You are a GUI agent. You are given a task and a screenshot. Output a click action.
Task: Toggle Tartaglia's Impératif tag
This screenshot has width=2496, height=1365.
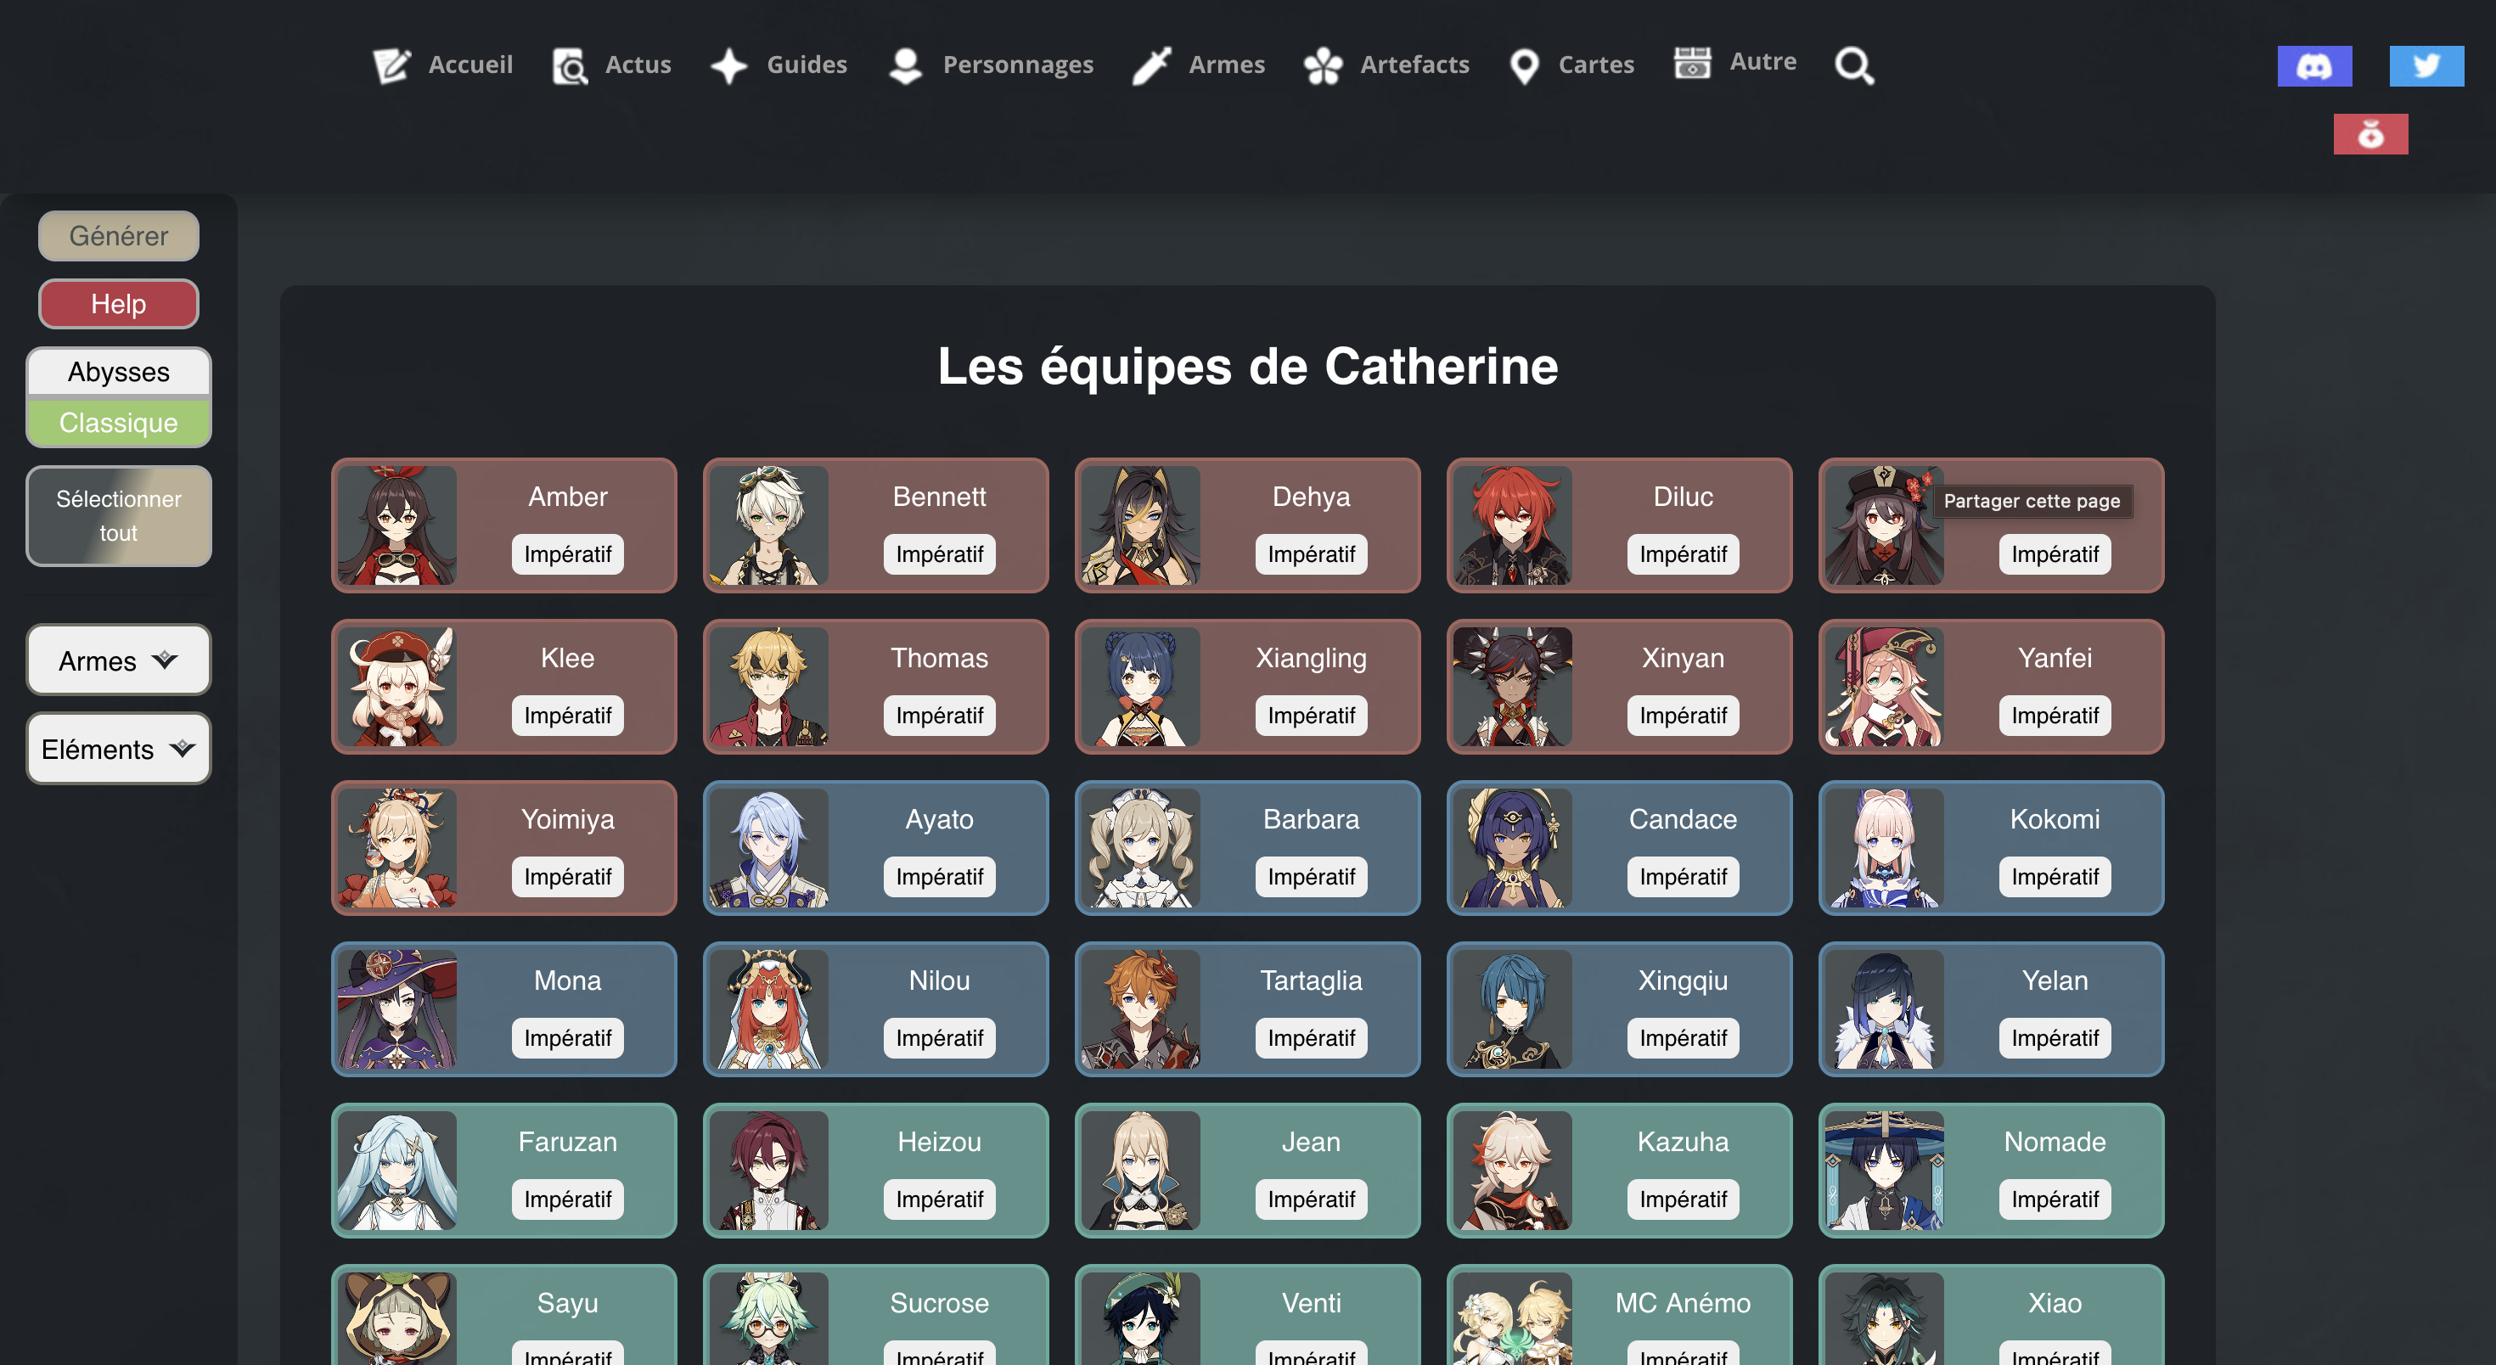[1311, 1037]
